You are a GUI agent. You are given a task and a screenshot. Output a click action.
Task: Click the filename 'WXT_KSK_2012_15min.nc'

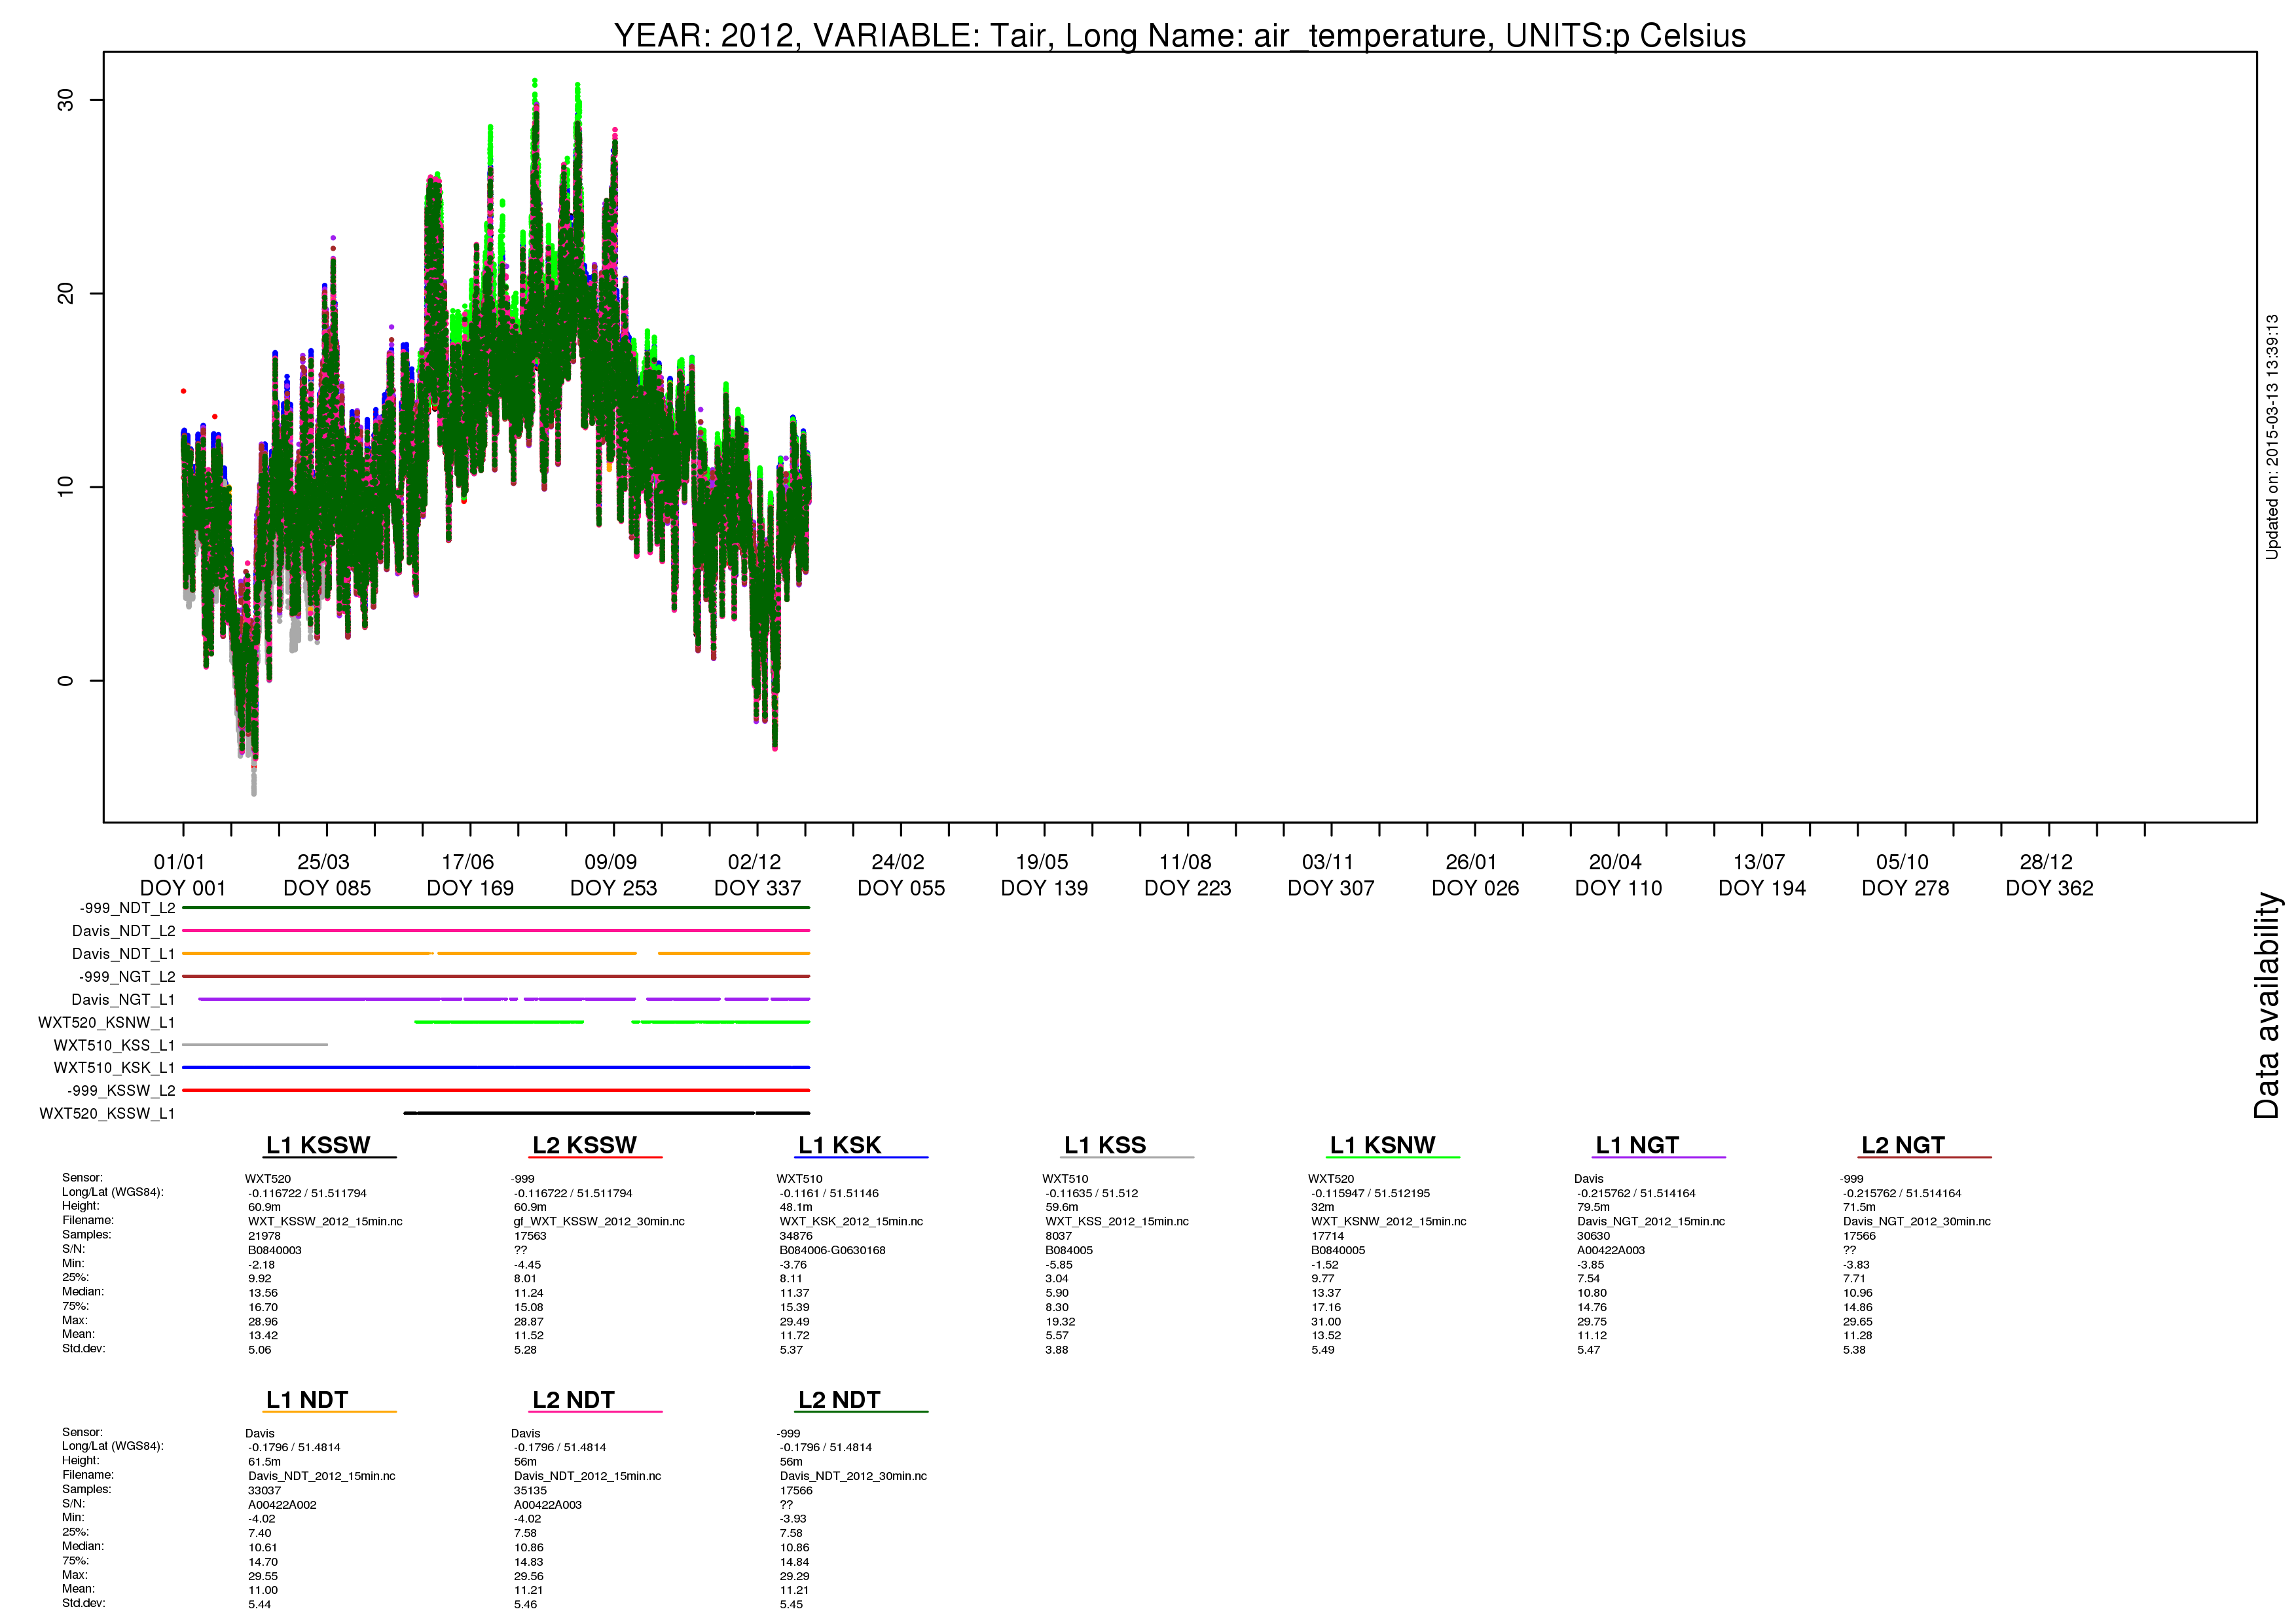click(x=851, y=1222)
